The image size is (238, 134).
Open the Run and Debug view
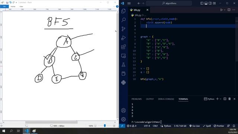[123, 38]
